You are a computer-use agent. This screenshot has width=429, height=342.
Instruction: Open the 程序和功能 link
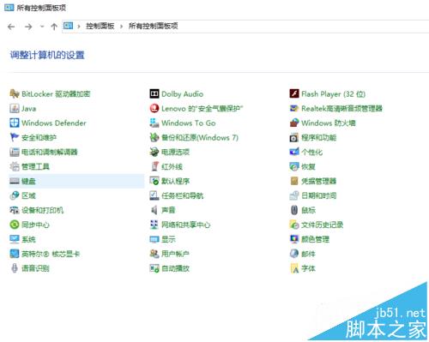click(x=318, y=137)
